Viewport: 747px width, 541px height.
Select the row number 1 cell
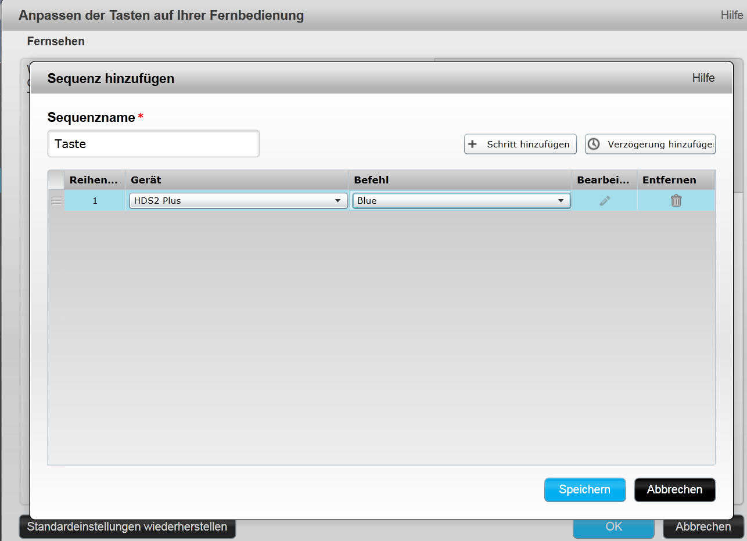[95, 201]
